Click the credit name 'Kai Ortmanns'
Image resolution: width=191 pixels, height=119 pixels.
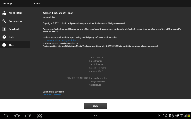(96, 61)
